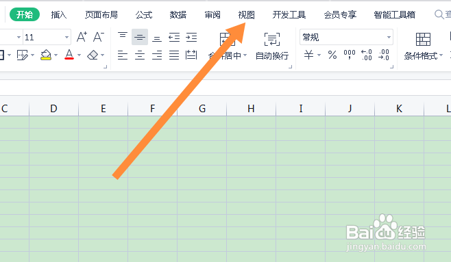The height and width of the screenshot is (262, 451).
Task: Apply yellow fill color
Action: [x=46, y=55]
